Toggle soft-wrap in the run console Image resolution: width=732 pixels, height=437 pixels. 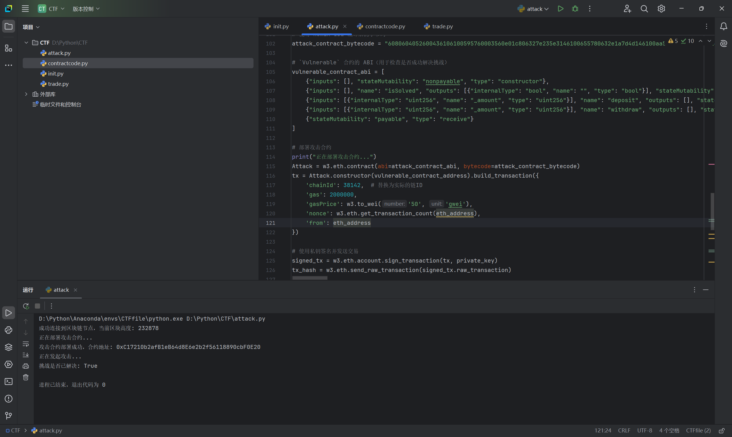point(26,344)
